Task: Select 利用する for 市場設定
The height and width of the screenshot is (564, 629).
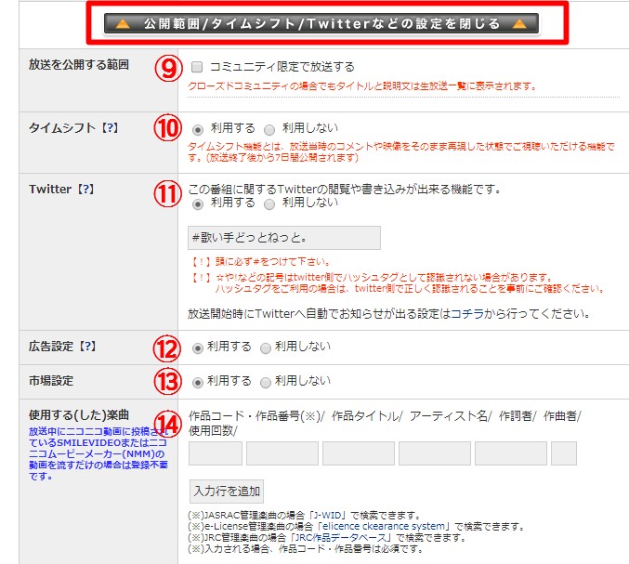Action: [197, 382]
